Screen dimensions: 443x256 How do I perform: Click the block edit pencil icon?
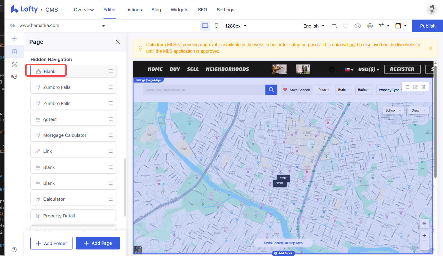coord(415,87)
